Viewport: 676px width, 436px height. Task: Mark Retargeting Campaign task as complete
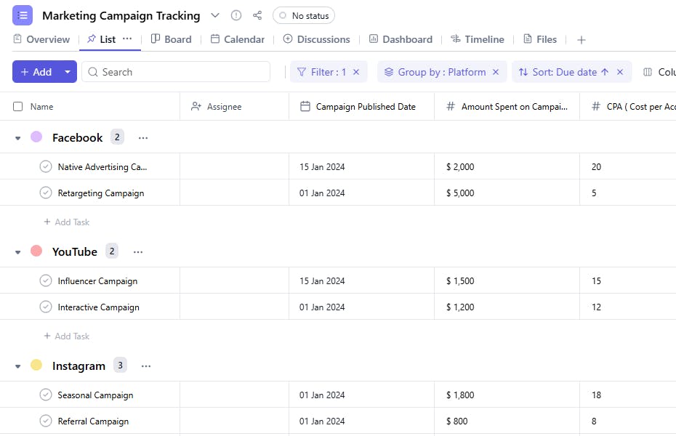click(46, 193)
